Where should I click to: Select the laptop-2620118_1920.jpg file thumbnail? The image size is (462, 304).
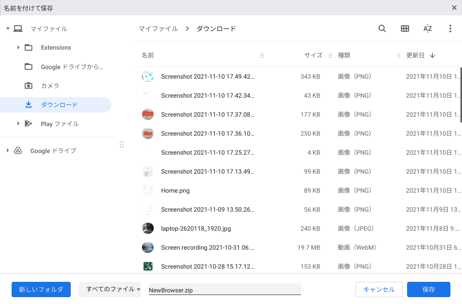coord(148,229)
